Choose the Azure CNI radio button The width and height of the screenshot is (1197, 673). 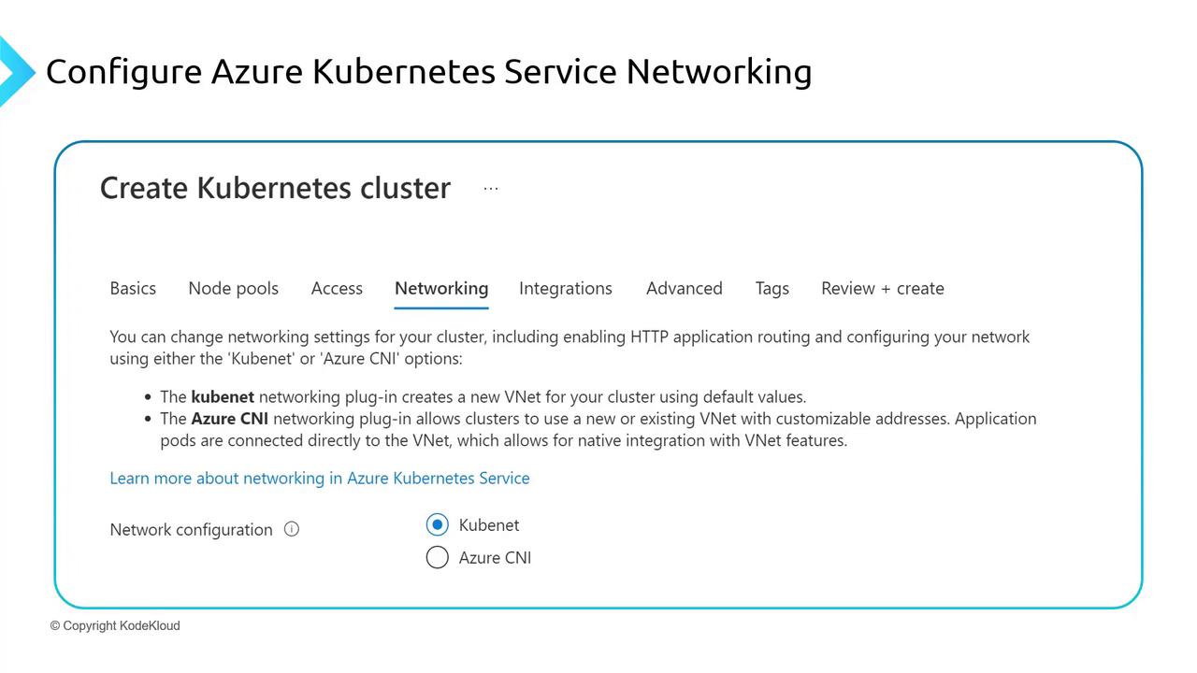(x=437, y=558)
